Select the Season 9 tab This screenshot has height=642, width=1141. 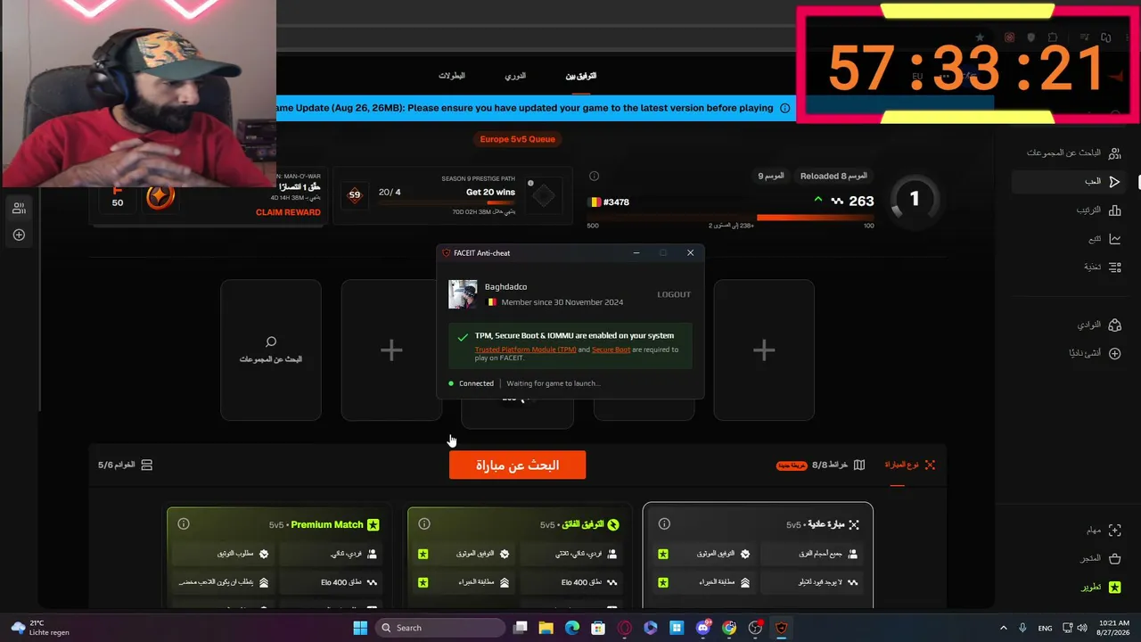tap(771, 176)
